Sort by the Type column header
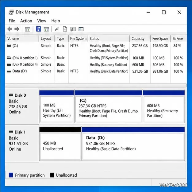Screen dimensions: 192x192 61,39
